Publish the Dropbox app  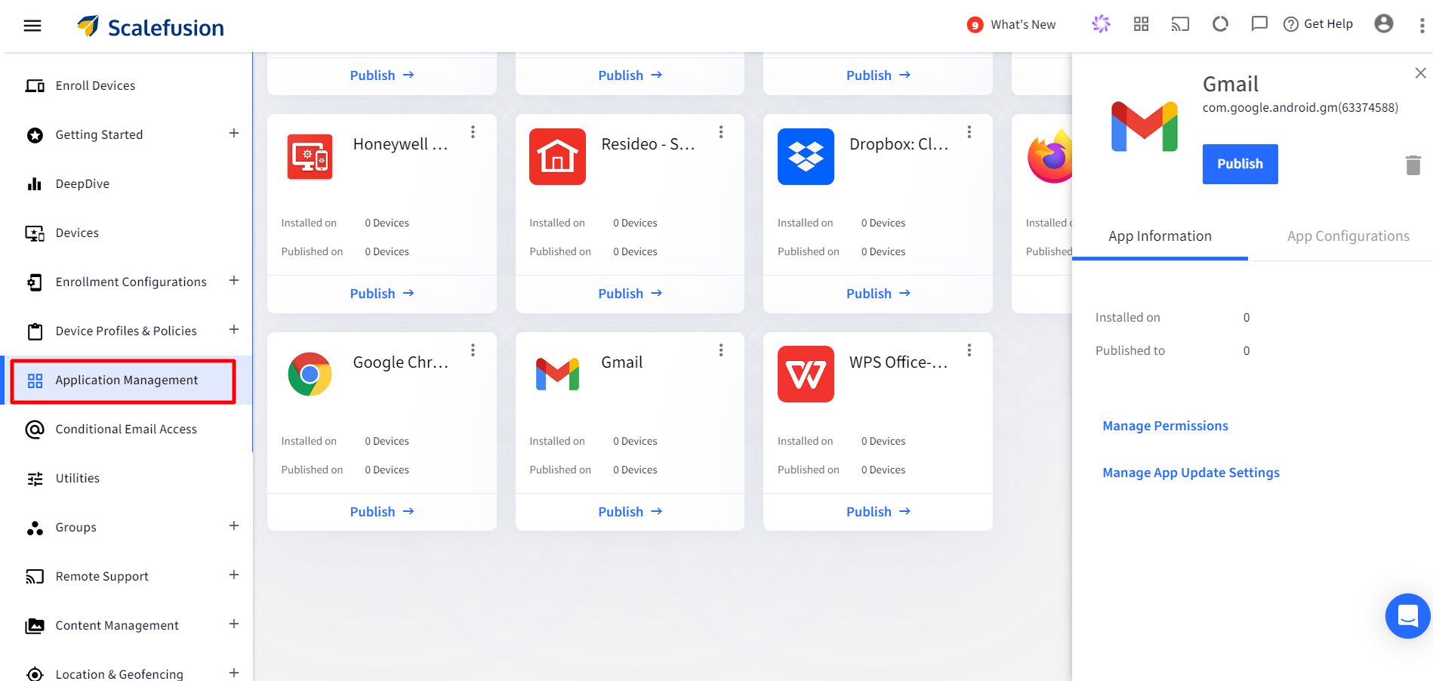878,294
